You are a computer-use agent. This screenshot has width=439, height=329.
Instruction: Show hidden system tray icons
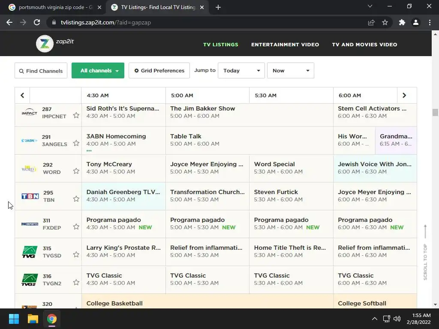pyautogui.click(x=374, y=319)
